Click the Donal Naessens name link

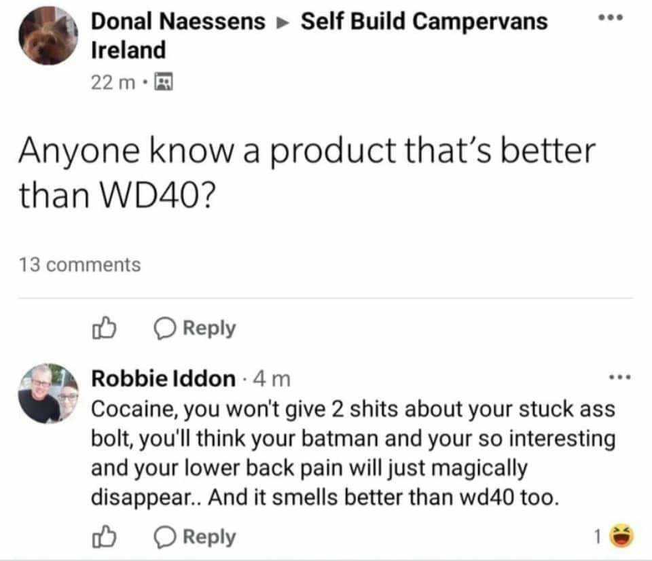pos(178,22)
